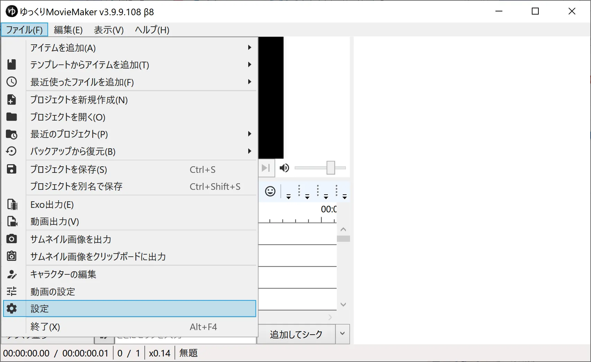Maximize the MovieMaker window

coord(535,11)
